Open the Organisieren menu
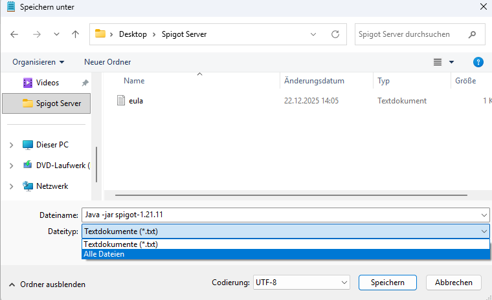The image size is (492, 300). click(38, 62)
